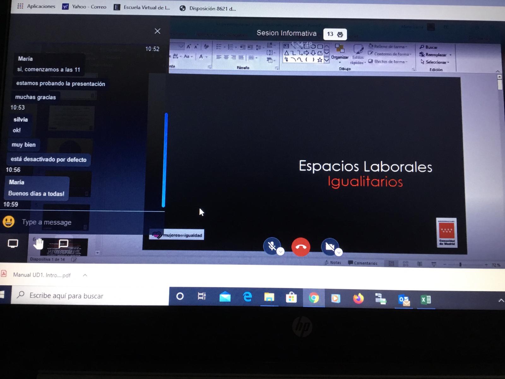This screenshot has width=505, height=379.
Task: Open Excel from the taskbar
Action: point(426,299)
